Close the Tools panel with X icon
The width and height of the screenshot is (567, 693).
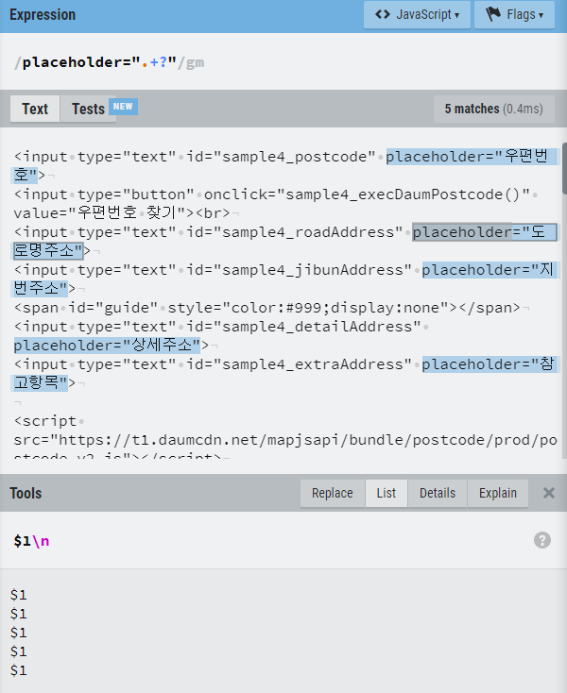pos(549,493)
